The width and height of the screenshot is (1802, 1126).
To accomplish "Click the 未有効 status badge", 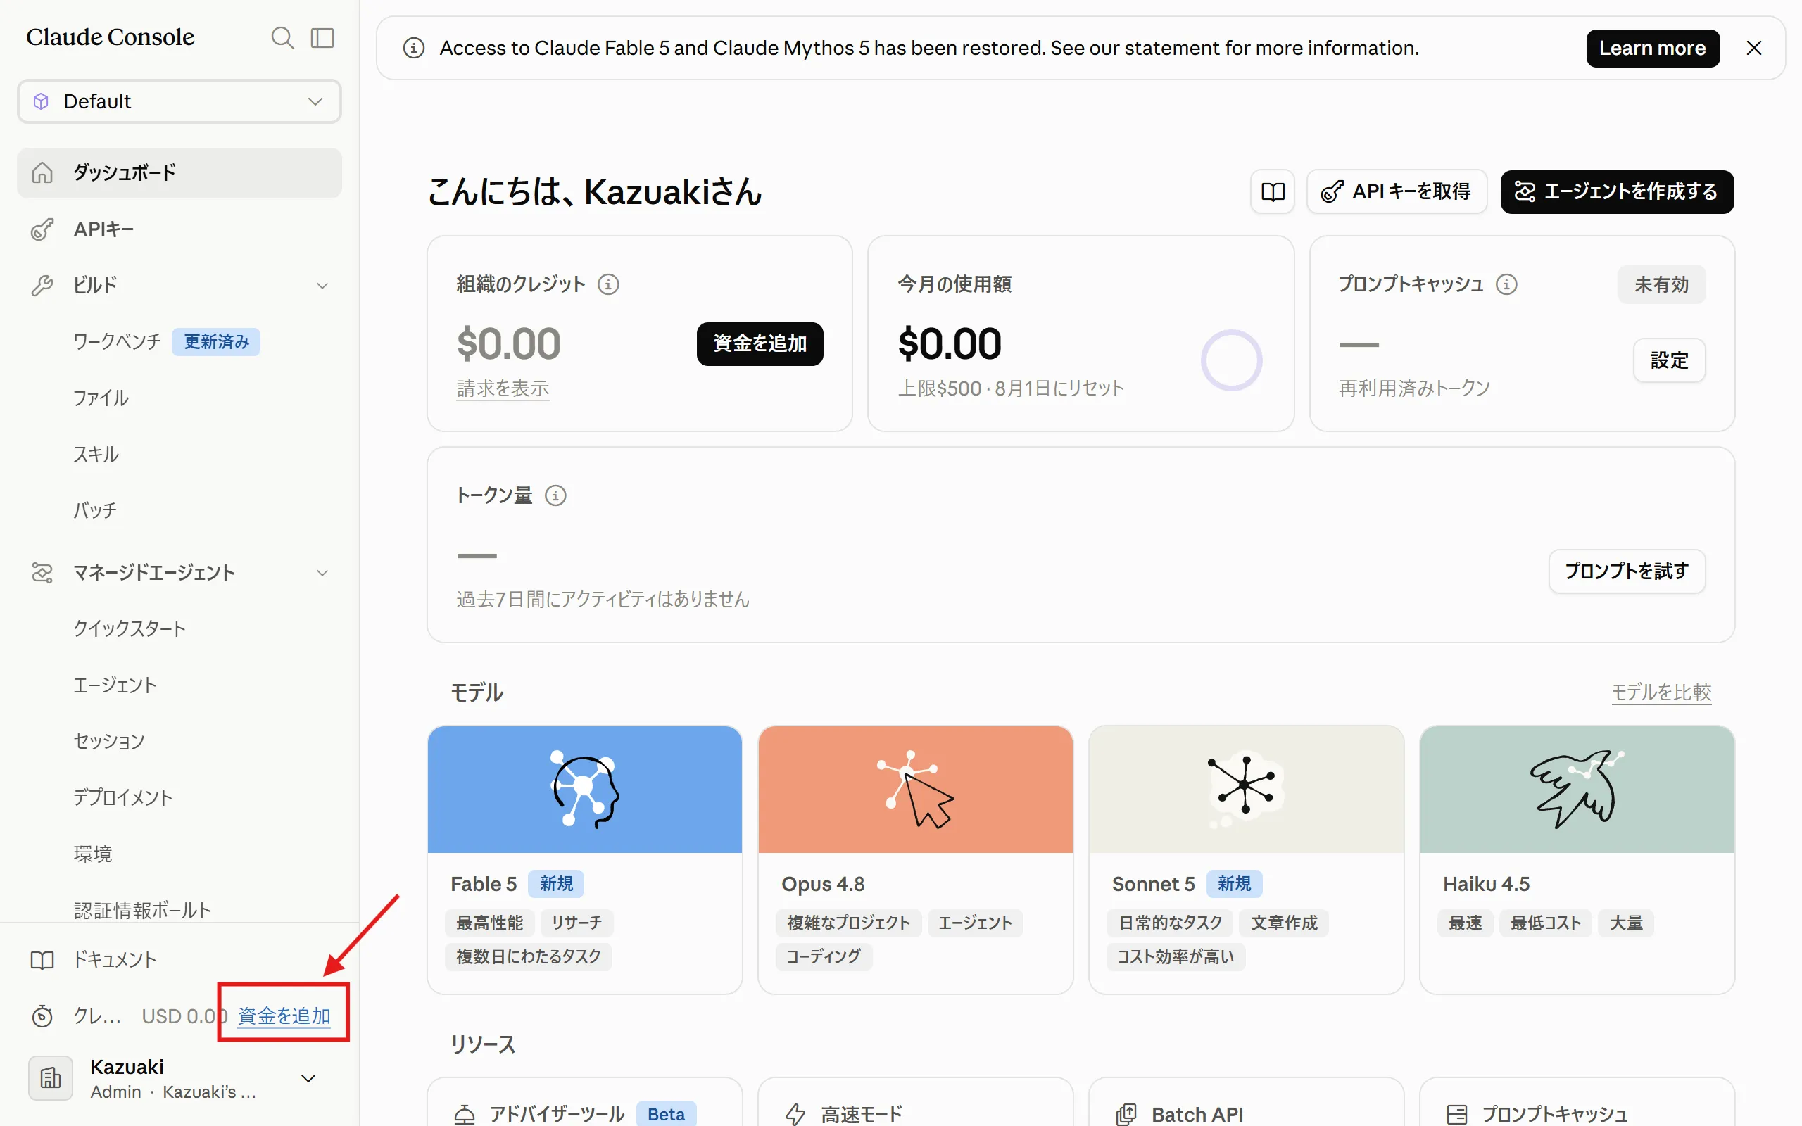I will [x=1661, y=284].
